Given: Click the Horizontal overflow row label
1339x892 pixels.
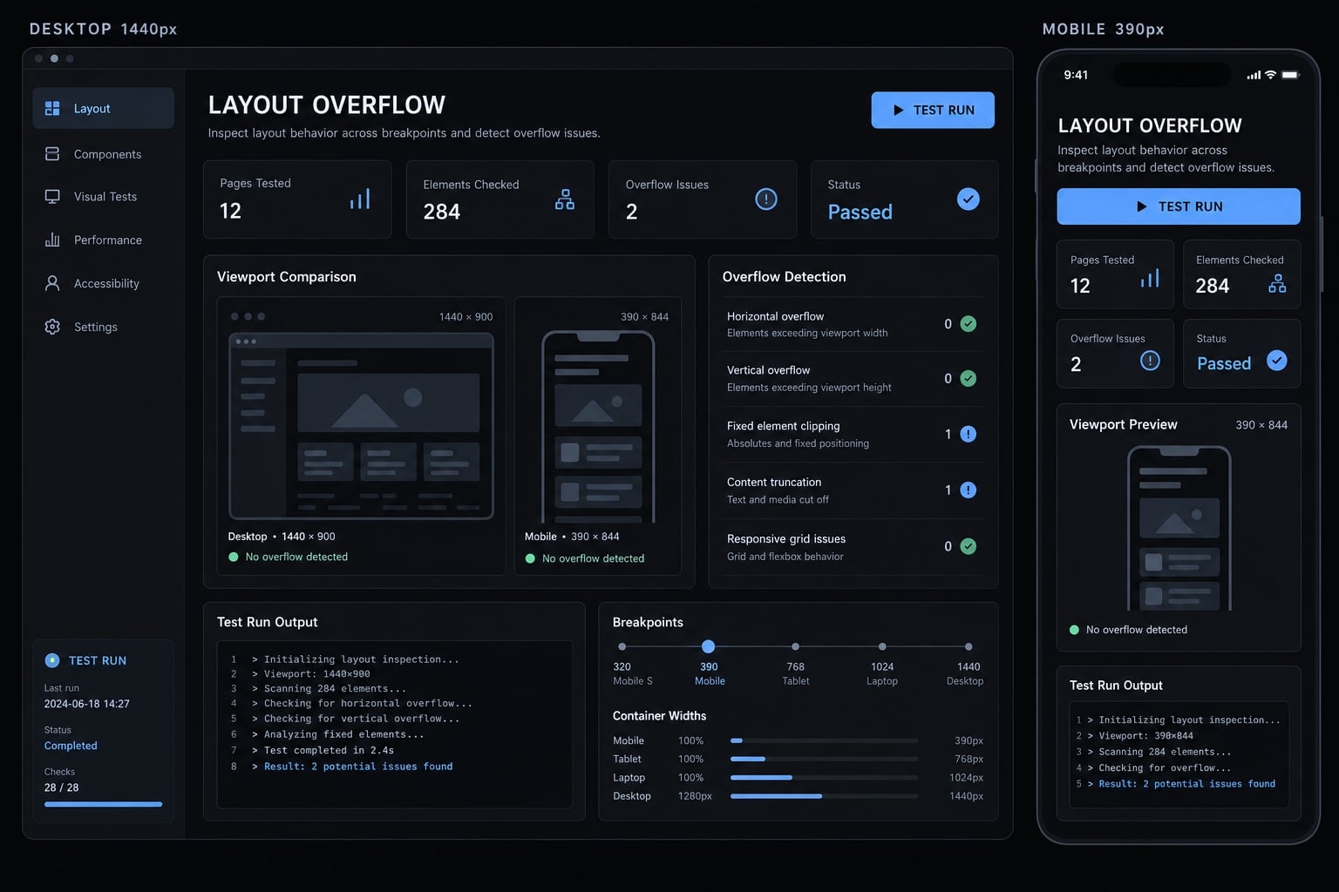Looking at the screenshot, I should [x=775, y=316].
